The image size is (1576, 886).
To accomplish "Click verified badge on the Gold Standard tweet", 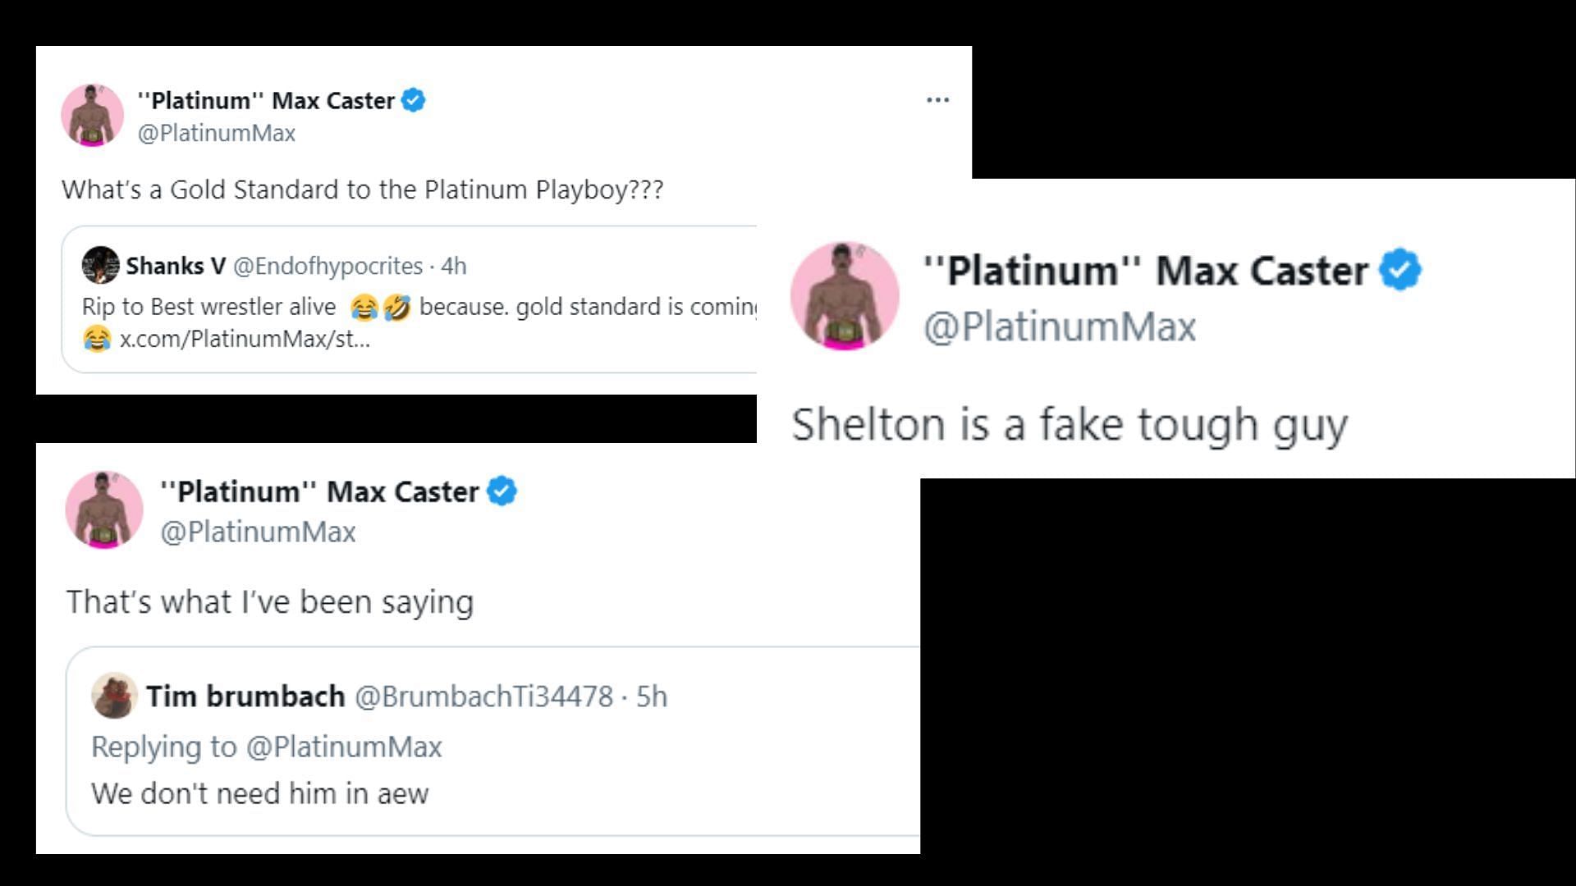I will coord(413,100).
